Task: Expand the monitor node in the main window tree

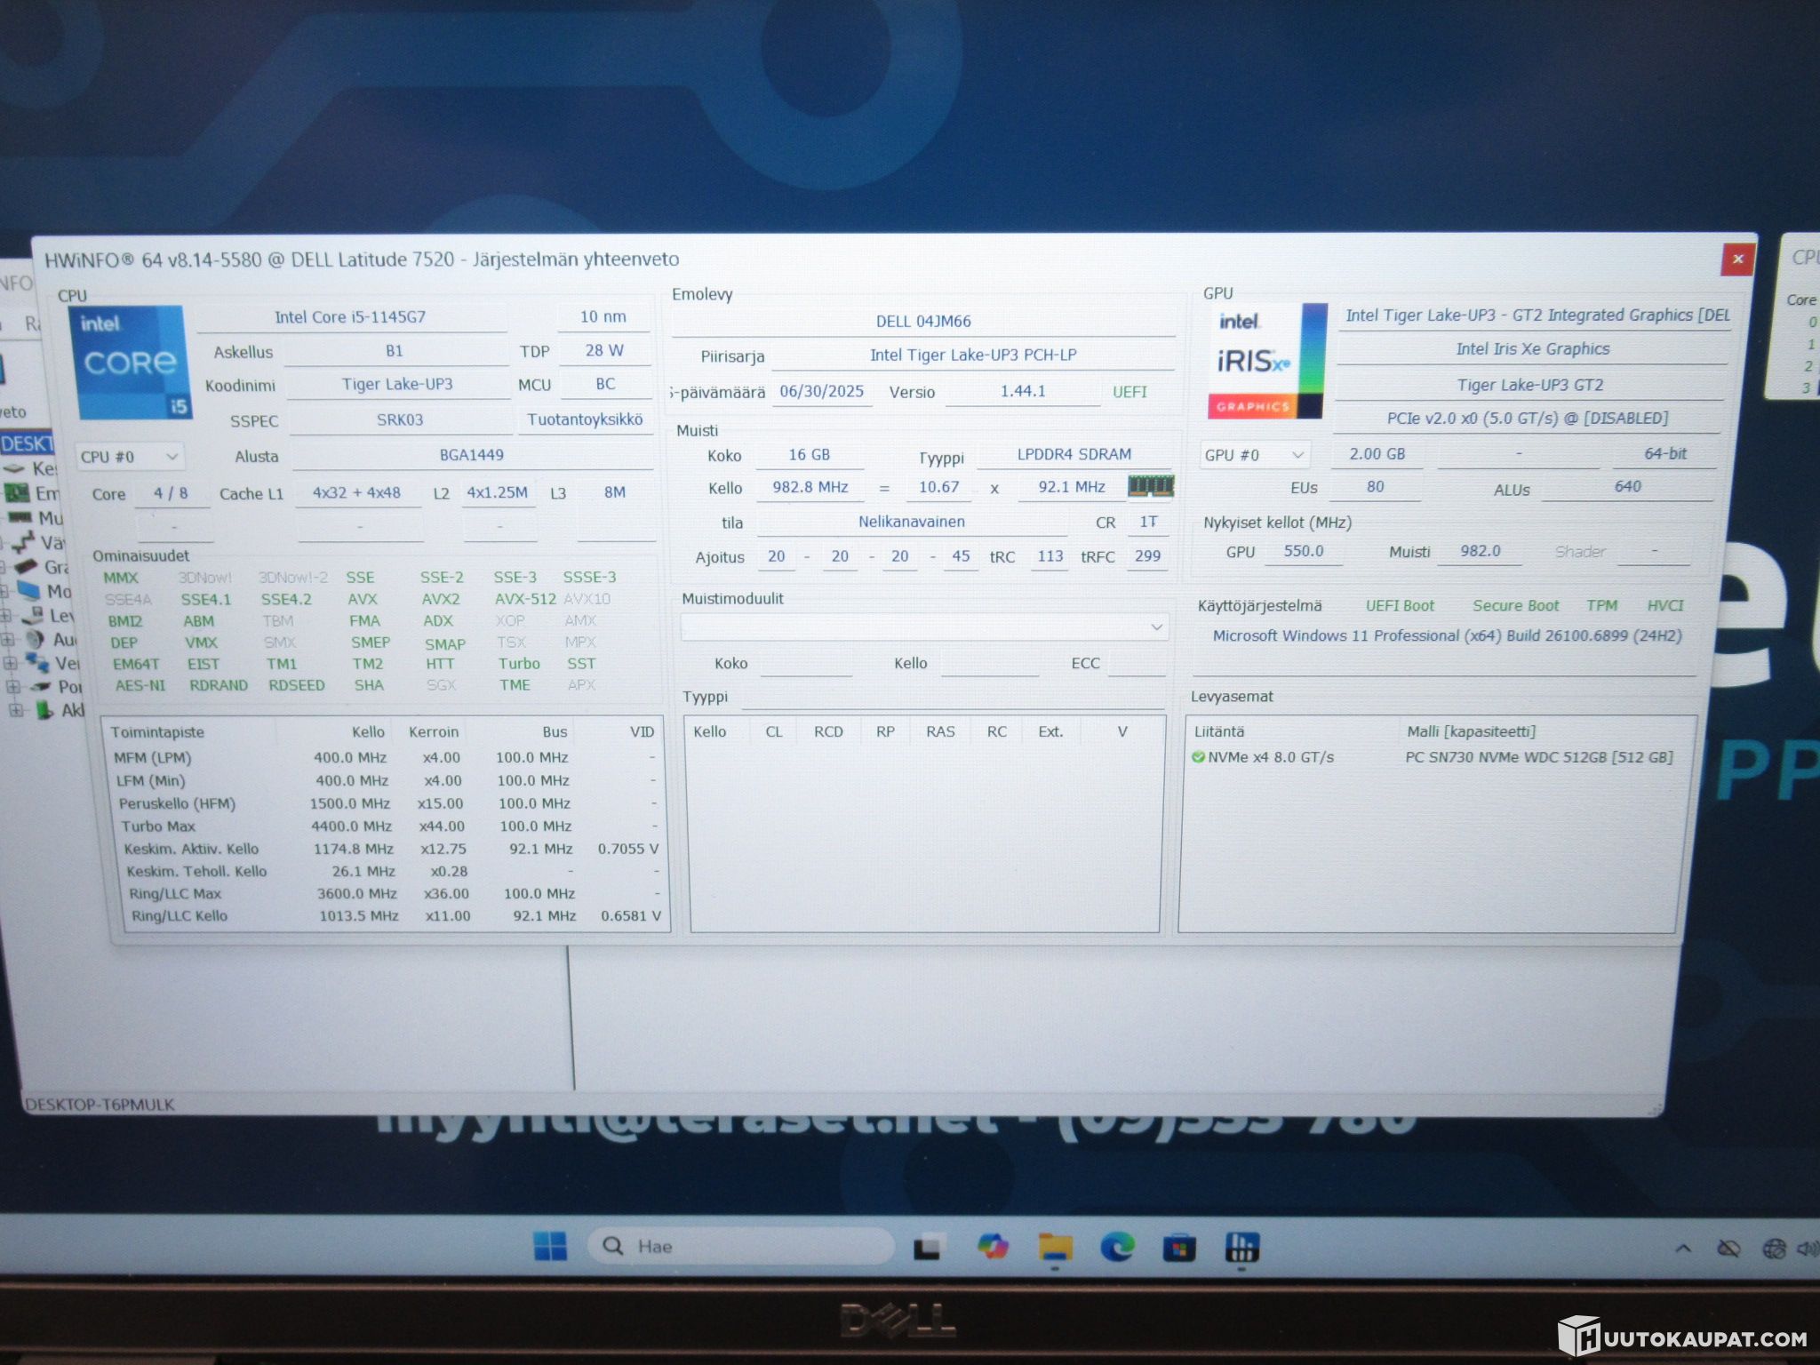Action: click(4, 591)
